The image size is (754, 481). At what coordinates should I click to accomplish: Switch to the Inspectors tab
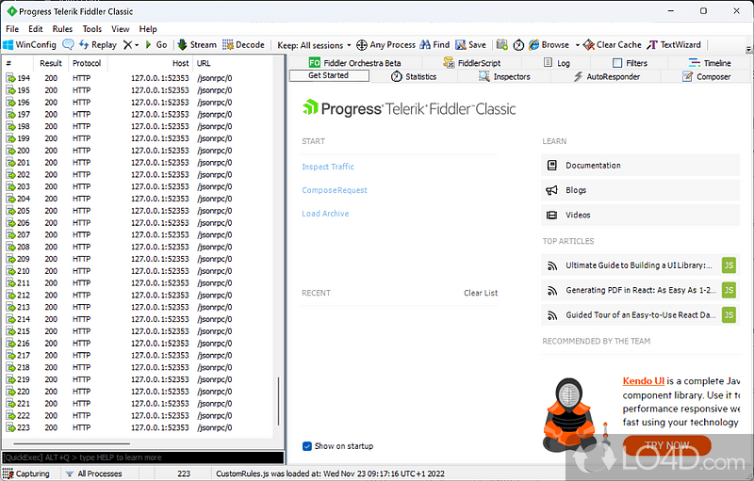tap(504, 77)
